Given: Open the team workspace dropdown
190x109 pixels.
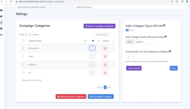Looking at the screenshot, I should (x=131, y=7).
